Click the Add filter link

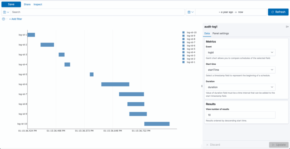[x=15, y=19]
